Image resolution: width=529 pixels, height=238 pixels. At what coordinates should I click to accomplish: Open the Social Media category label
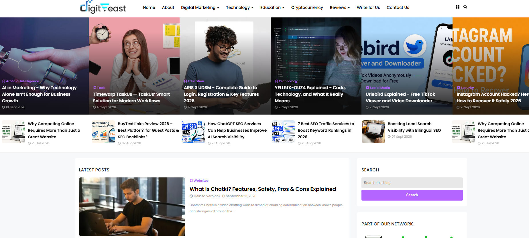point(380,88)
